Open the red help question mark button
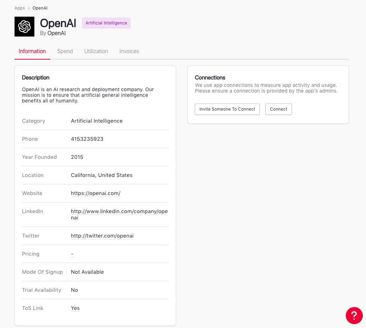Image resolution: width=366 pixels, height=328 pixels. coord(354,315)
